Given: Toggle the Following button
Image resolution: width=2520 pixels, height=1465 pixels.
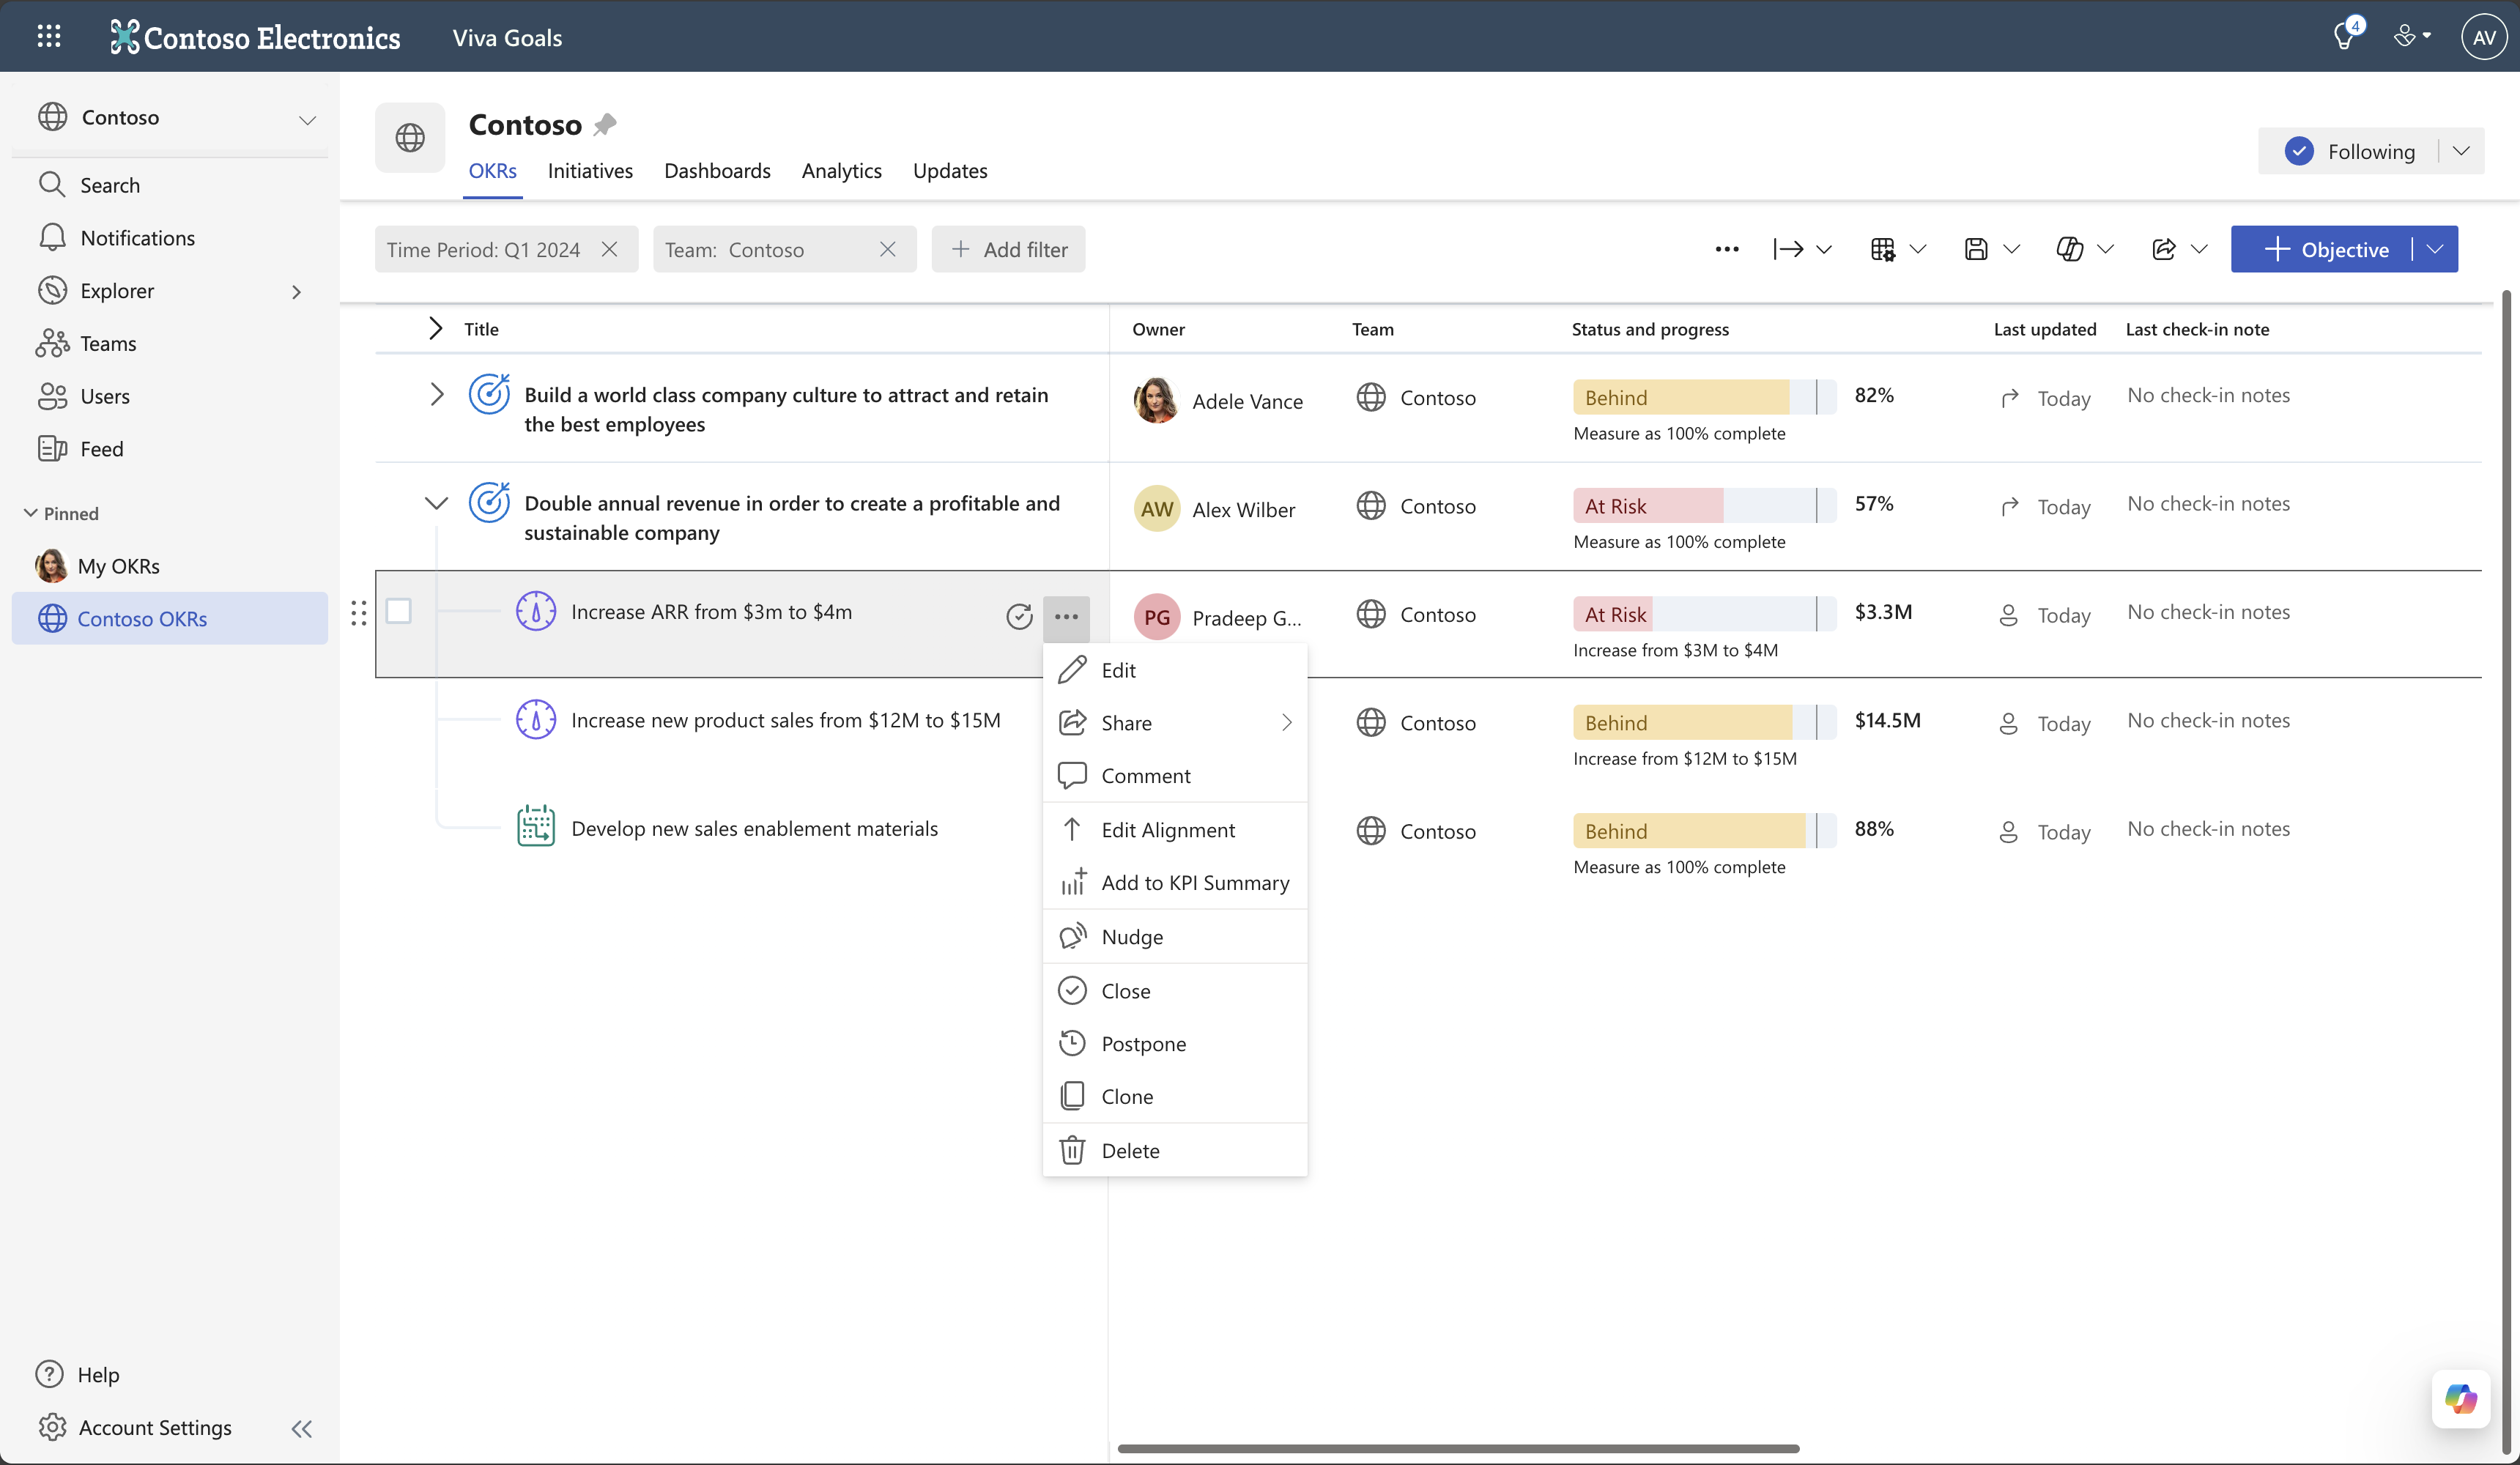Looking at the screenshot, I should pos(2350,151).
